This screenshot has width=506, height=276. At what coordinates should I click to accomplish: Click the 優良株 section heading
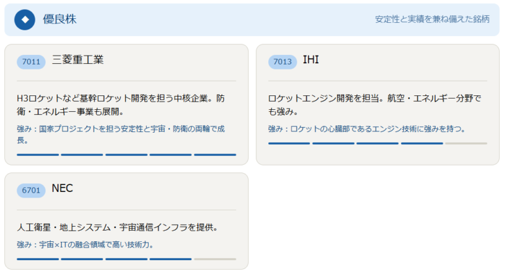click(x=59, y=20)
